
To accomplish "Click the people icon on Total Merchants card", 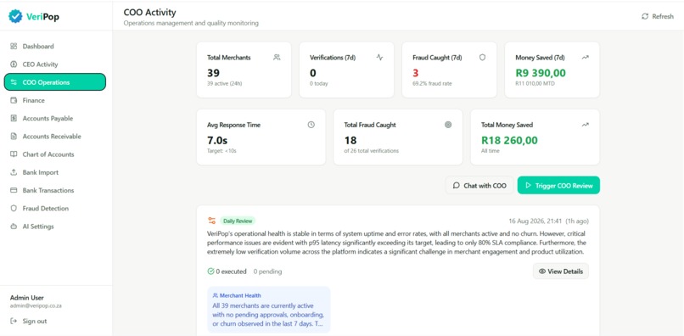I will click(277, 57).
